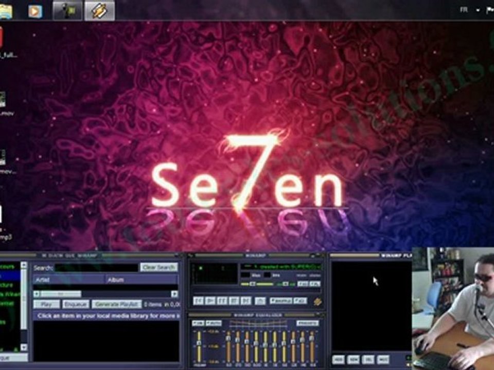The height and width of the screenshot is (370, 494).
Task: Toggle Repeat mode in Winamp main window
Action: coord(300,301)
